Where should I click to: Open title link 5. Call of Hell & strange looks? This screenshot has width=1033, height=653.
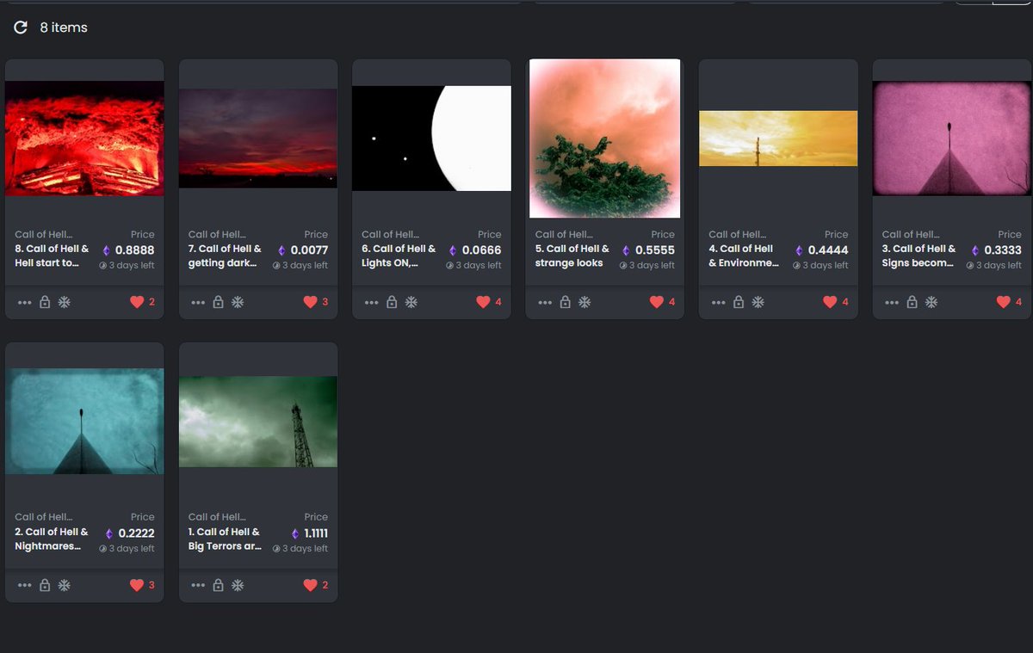click(572, 256)
